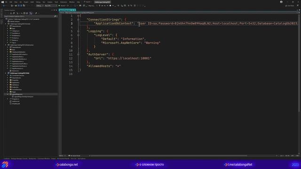The image size is (301, 169).
Task: Select Program.cs in Web project
Action: pos(16,99)
